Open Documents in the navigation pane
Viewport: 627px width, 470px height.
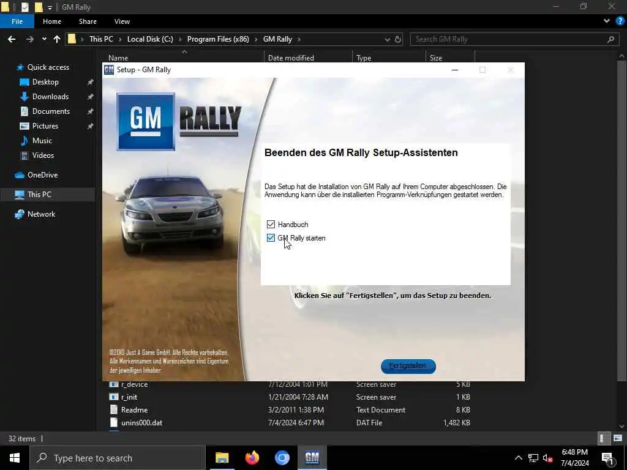(x=51, y=111)
